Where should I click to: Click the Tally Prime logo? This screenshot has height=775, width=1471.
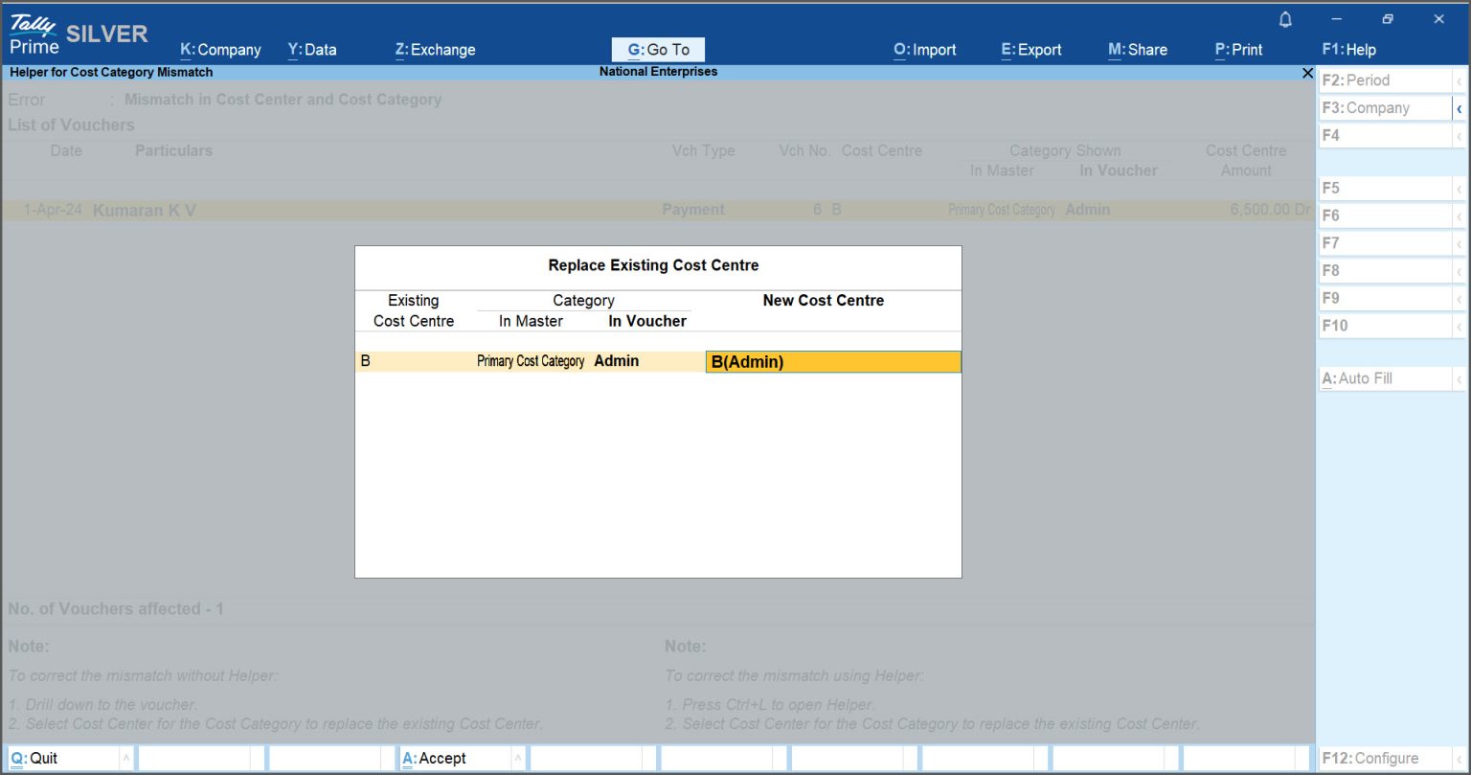[32, 31]
